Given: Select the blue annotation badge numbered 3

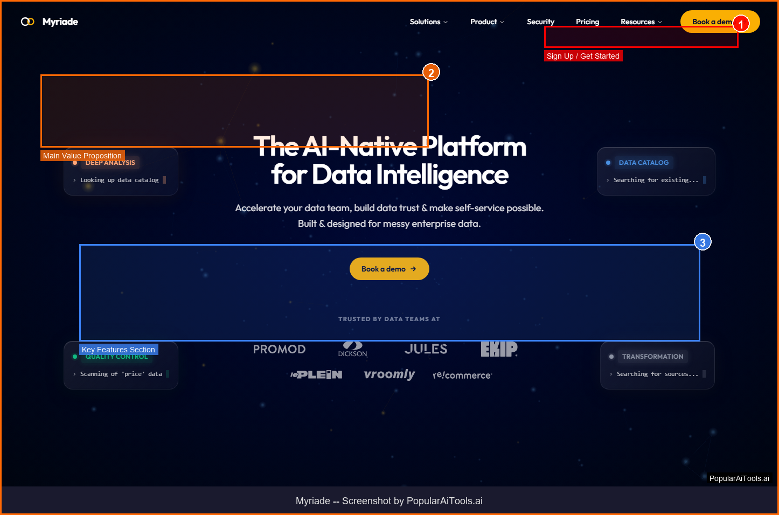Looking at the screenshot, I should (x=703, y=242).
